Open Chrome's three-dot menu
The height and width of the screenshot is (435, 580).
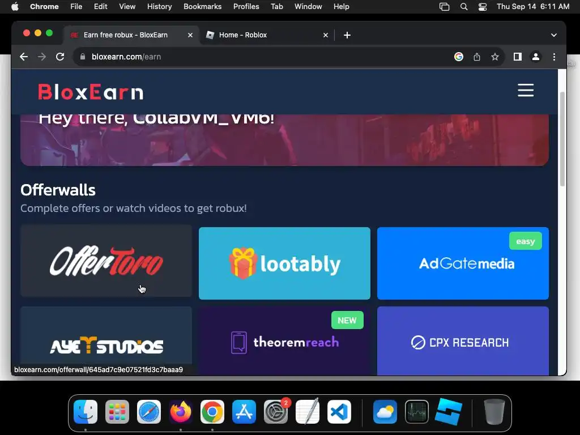tap(554, 57)
